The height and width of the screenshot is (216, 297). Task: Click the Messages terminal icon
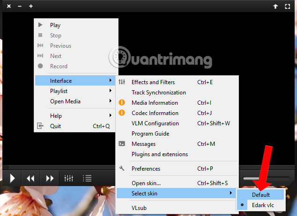(x=122, y=144)
